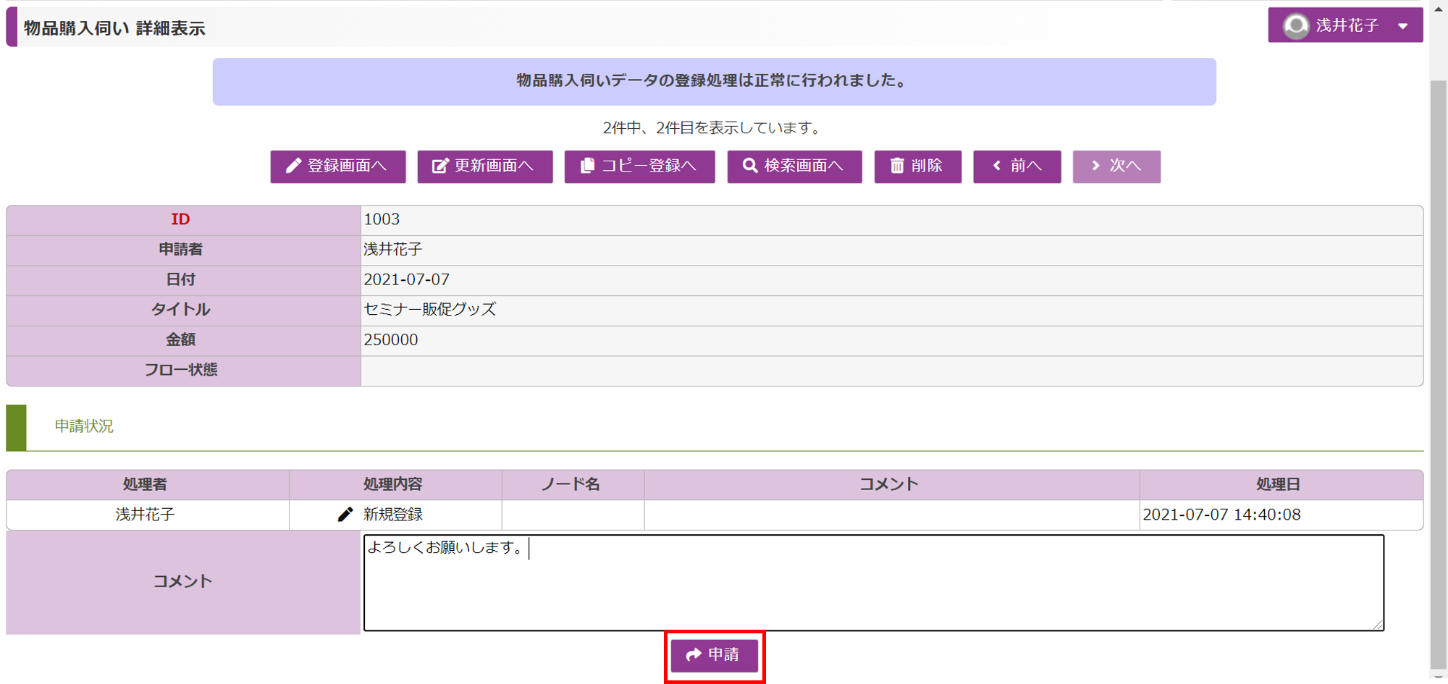Click the trash icon on 削除
The width and height of the screenshot is (1448, 684).
point(897,166)
